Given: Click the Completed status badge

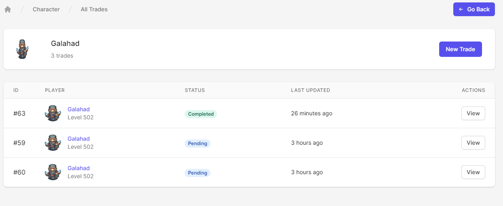Looking at the screenshot, I should (201, 114).
